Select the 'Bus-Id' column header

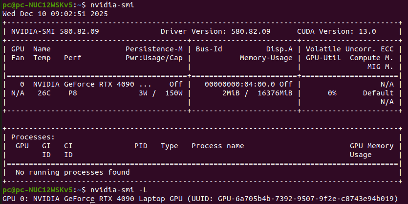209,49
